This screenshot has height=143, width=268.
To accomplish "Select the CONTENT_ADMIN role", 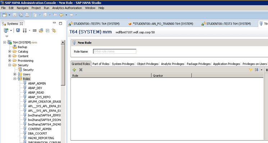I will point(40,129).
